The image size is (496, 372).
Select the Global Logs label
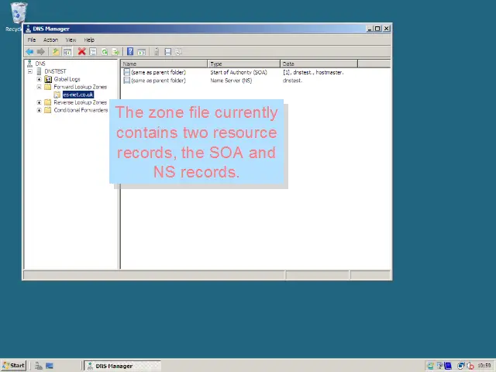(x=67, y=79)
